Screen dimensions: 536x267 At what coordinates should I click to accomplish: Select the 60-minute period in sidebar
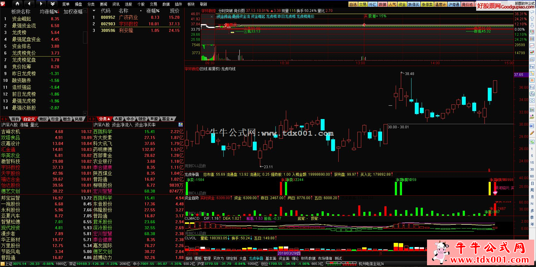point(532,177)
